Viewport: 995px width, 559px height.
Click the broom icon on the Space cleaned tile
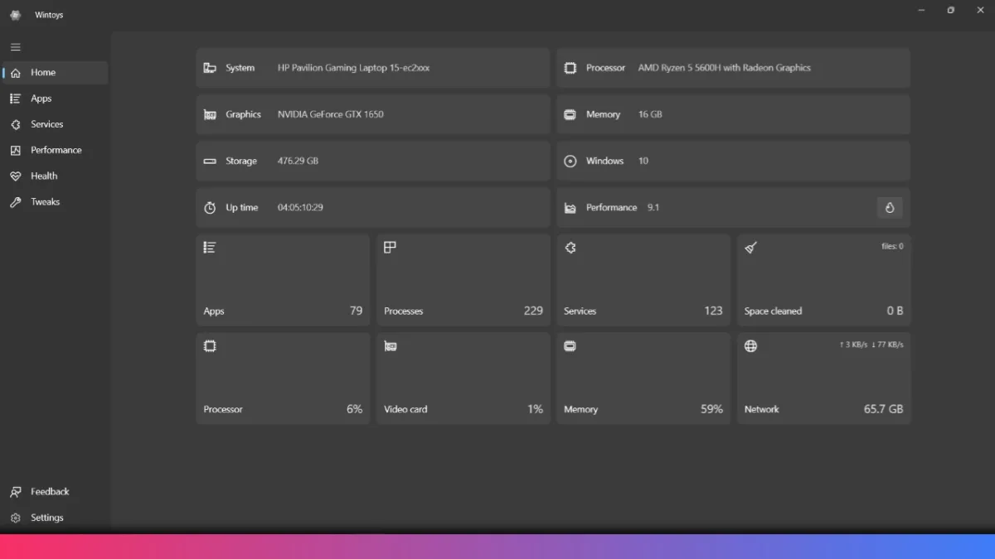click(x=750, y=247)
